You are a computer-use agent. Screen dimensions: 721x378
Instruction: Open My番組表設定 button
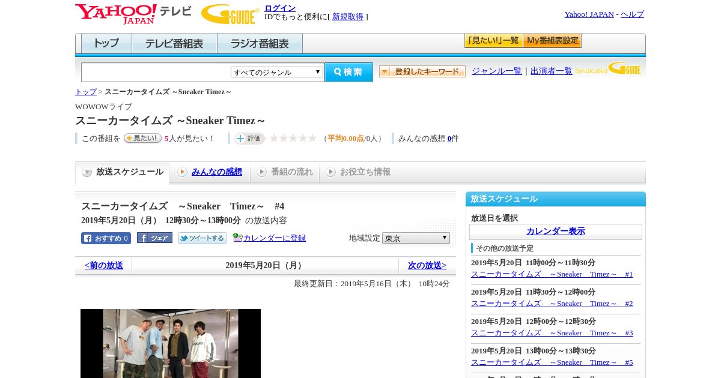click(552, 41)
